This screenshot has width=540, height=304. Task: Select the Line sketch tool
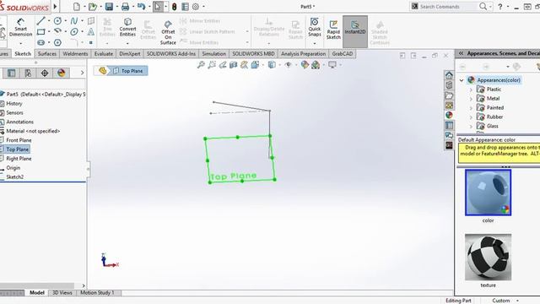coord(40,21)
